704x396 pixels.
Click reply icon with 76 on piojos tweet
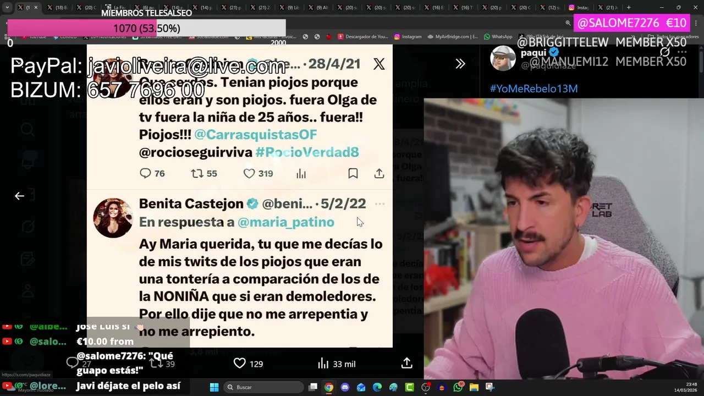(x=145, y=173)
